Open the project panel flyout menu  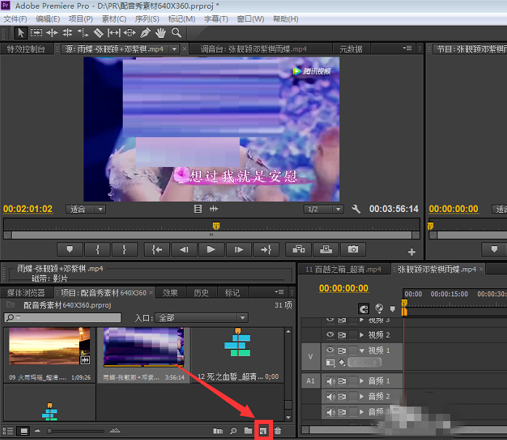(280, 293)
